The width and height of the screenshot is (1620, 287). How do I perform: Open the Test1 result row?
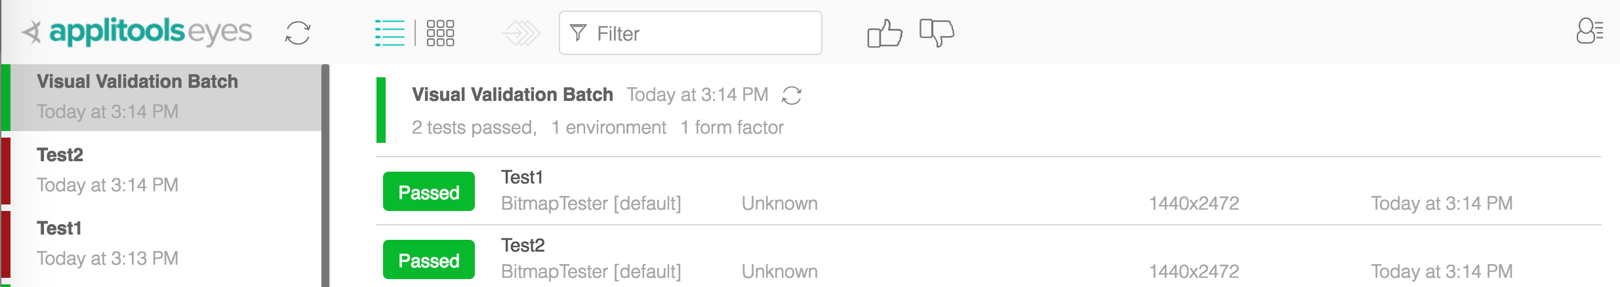pos(989,191)
